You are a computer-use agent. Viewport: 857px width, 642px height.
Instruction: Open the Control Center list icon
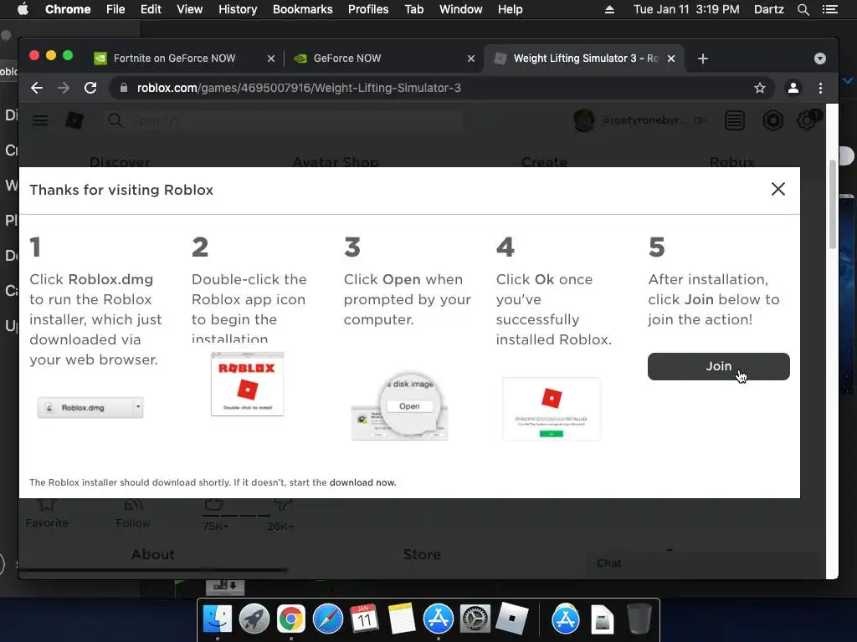point(830,9)
